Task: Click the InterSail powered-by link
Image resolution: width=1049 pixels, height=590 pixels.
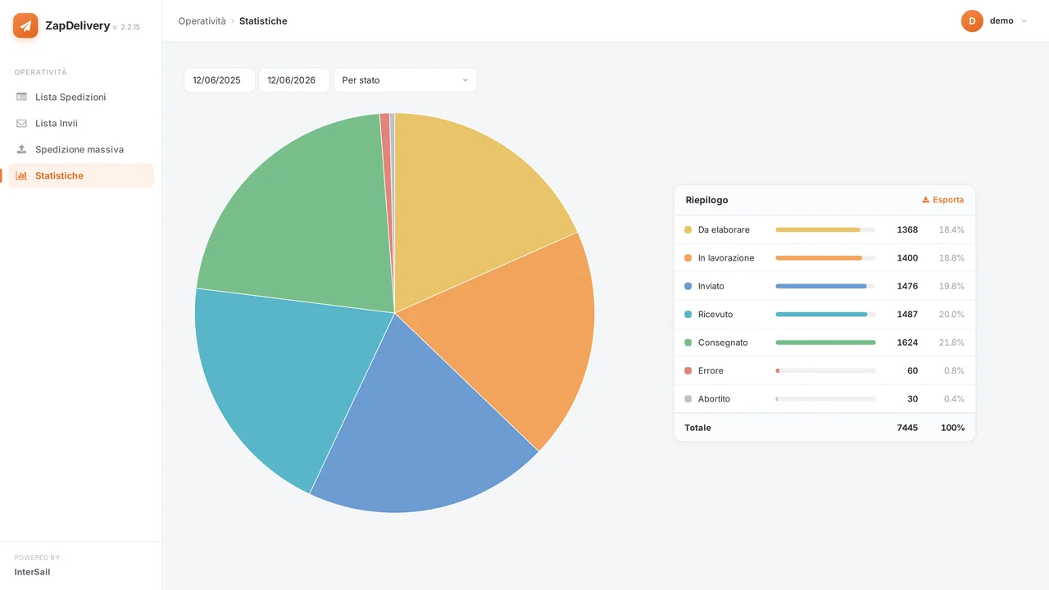Action: click(x=32, y=572)
